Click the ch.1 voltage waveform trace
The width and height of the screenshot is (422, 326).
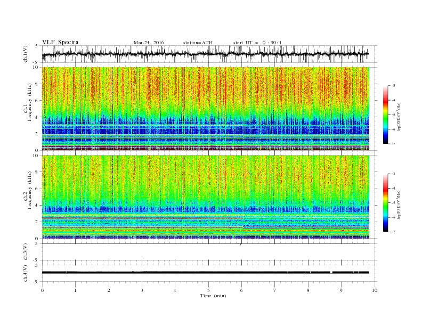[x=205, y=54]
